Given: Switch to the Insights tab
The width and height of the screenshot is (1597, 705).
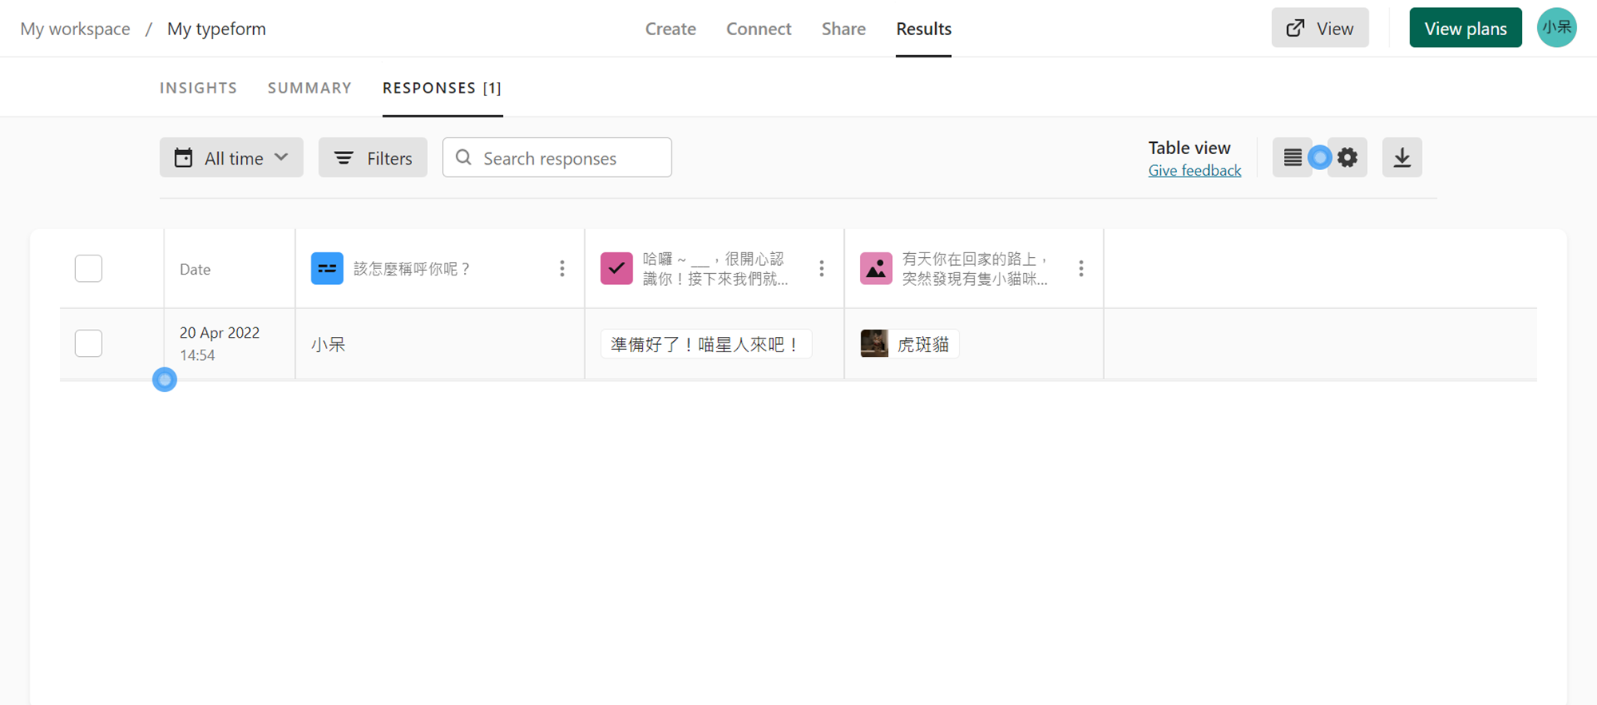Looking at the screenshot, I should pos(198,88).
